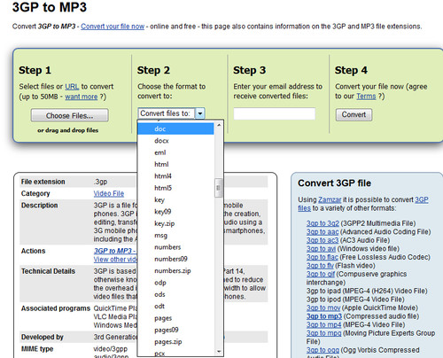Open the 'Convert files to' dropdown arrow
This screenshot has width=443, height=358.
(200, 113)
